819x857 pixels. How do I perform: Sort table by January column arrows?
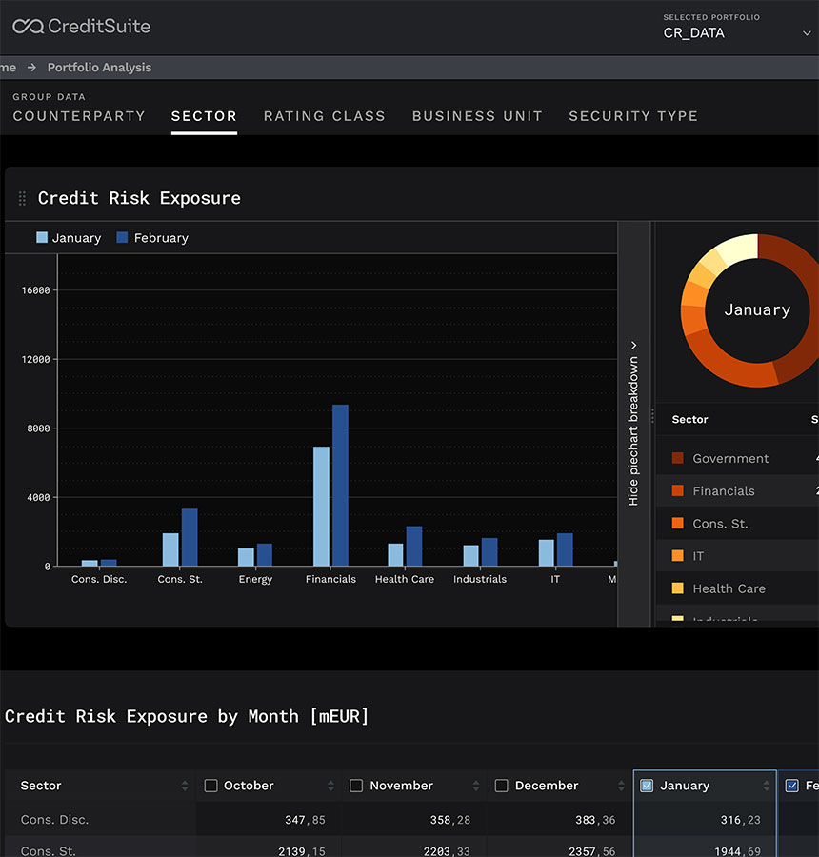pyautogui.click(x=766, y=786)
